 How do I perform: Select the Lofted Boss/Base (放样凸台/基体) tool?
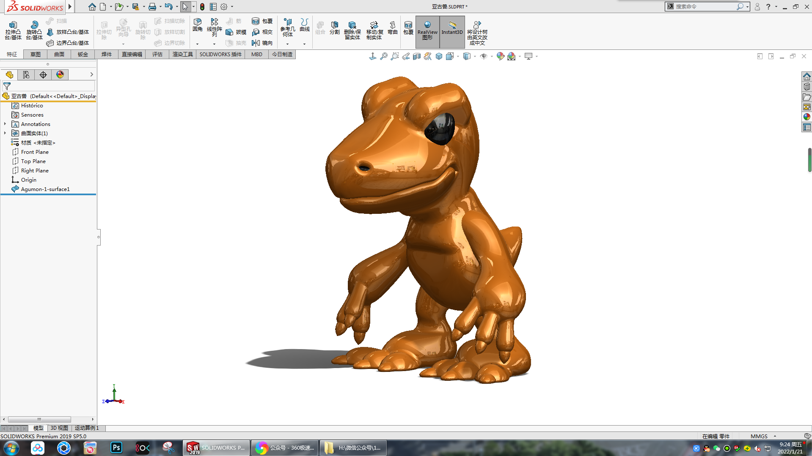[x=68, y=32]
